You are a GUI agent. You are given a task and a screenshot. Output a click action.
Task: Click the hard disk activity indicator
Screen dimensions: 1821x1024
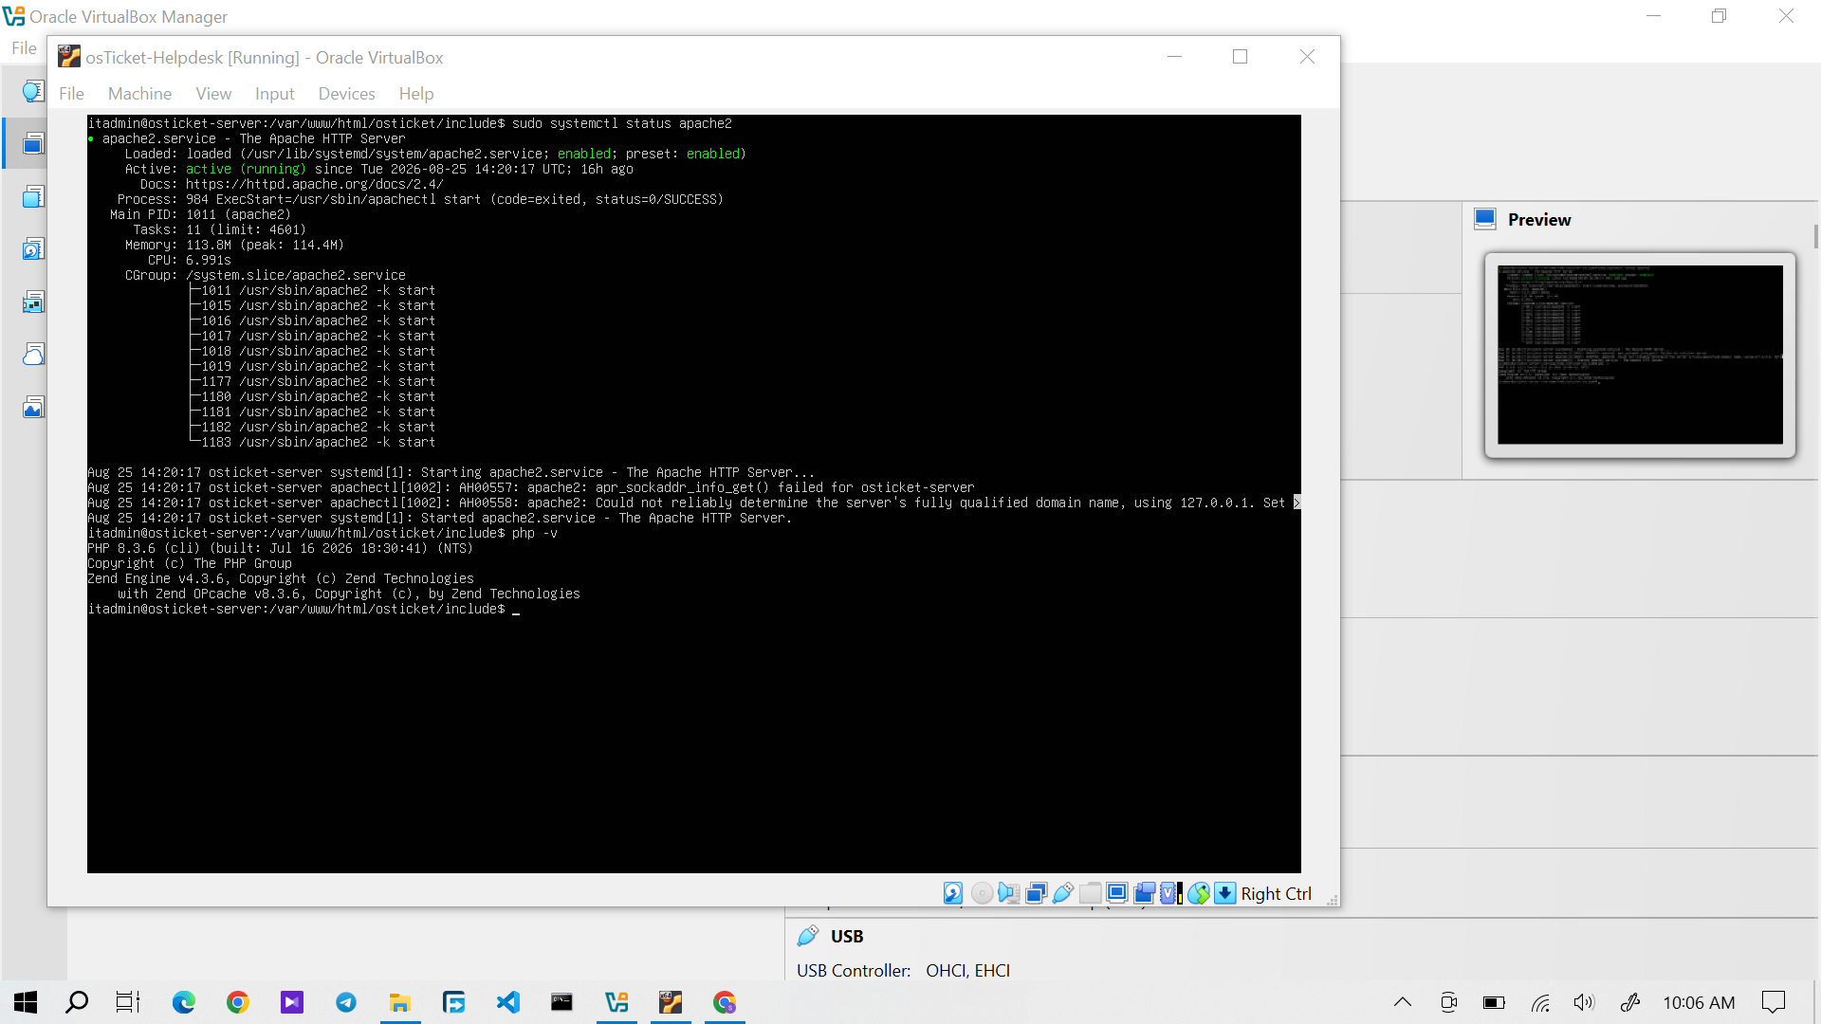coord(953,893)
